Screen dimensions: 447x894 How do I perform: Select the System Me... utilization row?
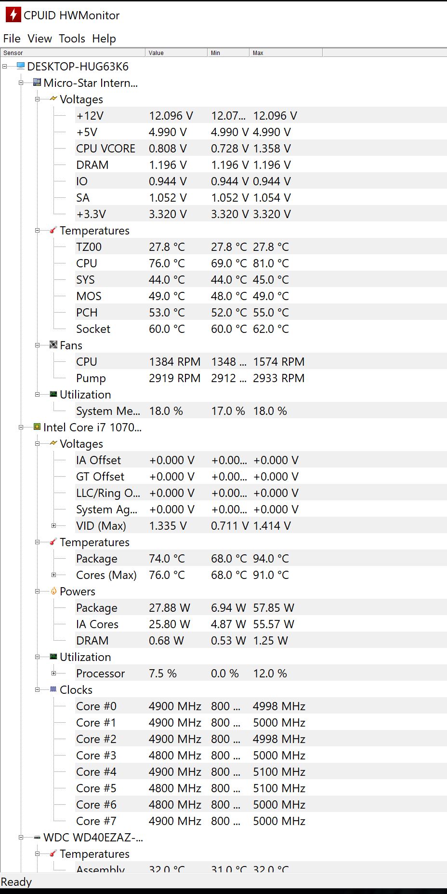coord(261,411)
